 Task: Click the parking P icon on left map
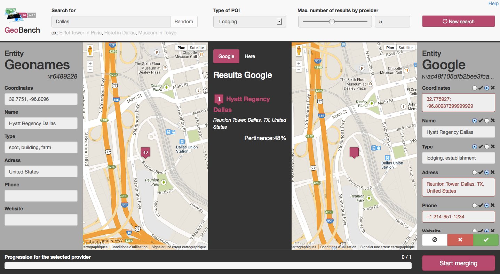click(157, 52)
